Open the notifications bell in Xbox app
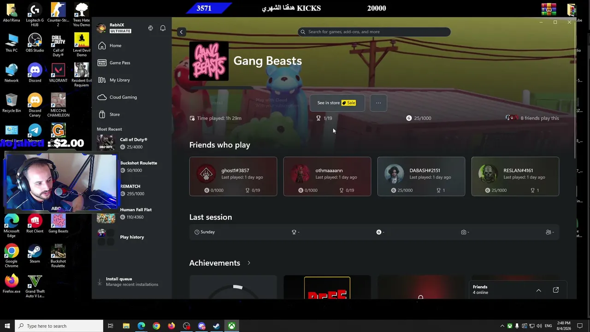 [x=163, y=28]
